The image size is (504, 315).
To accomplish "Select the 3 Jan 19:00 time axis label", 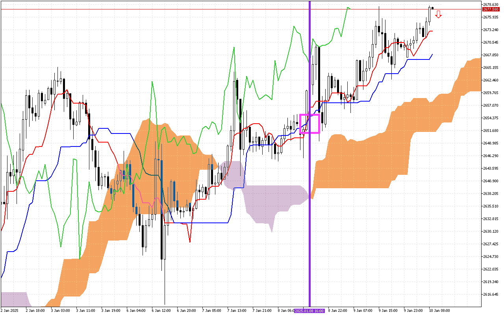I will point(112,311).
